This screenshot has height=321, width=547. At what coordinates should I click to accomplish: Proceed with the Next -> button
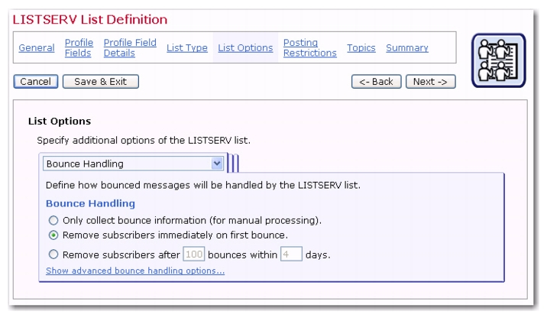click(x=430, y=82)
